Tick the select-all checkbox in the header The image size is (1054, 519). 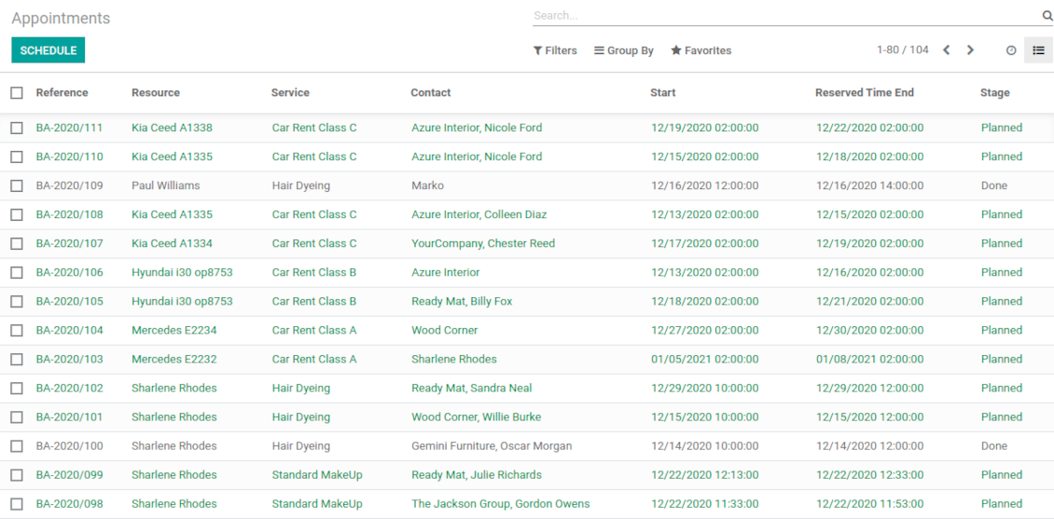[17, 93]
